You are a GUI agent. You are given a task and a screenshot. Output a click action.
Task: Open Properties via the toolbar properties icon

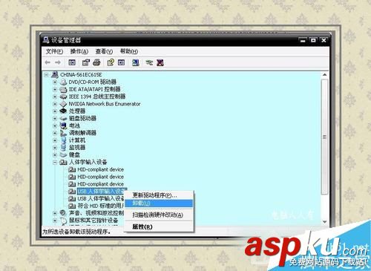[x=86, y=62]
